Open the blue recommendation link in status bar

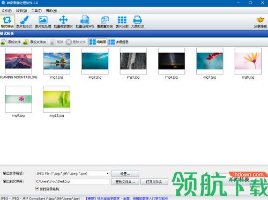pyautogui.click(x=127, y=198)
